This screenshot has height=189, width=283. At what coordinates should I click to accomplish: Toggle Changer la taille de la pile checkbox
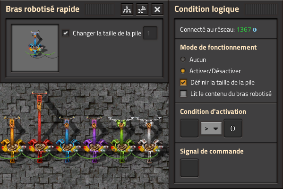click(x=66, y=33)
